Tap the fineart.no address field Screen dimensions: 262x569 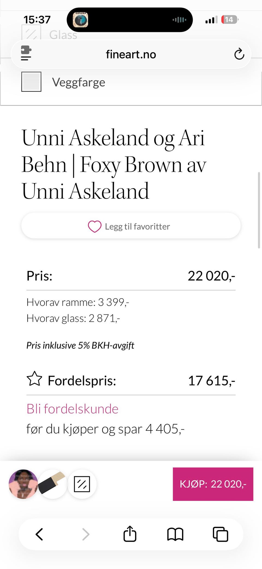pos(131,54)
